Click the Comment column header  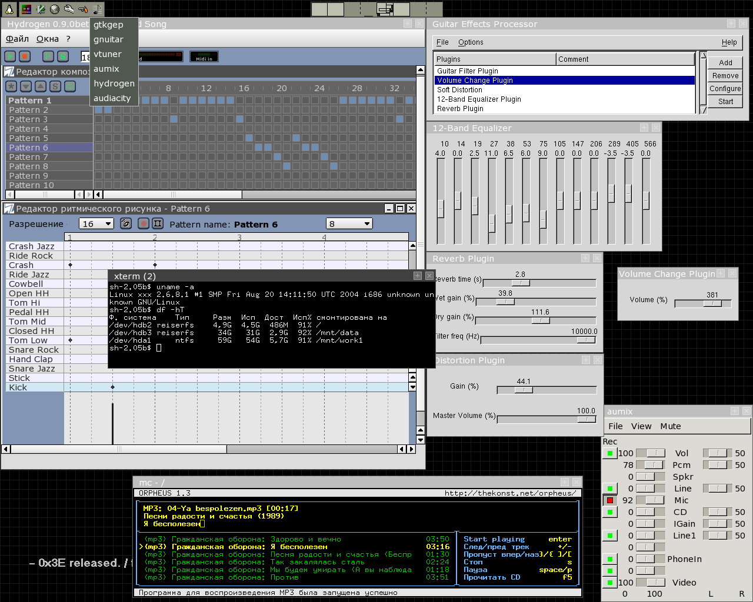coord(625,59)
